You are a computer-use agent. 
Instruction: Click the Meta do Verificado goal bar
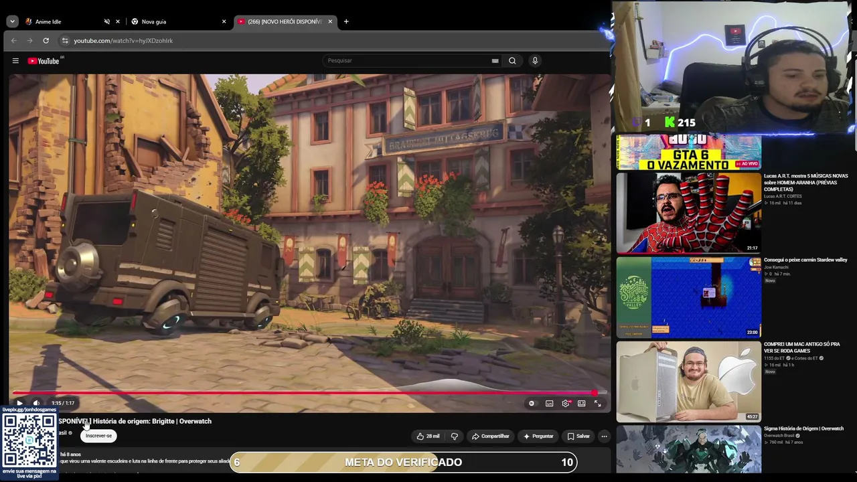click(x=403, y=462)
